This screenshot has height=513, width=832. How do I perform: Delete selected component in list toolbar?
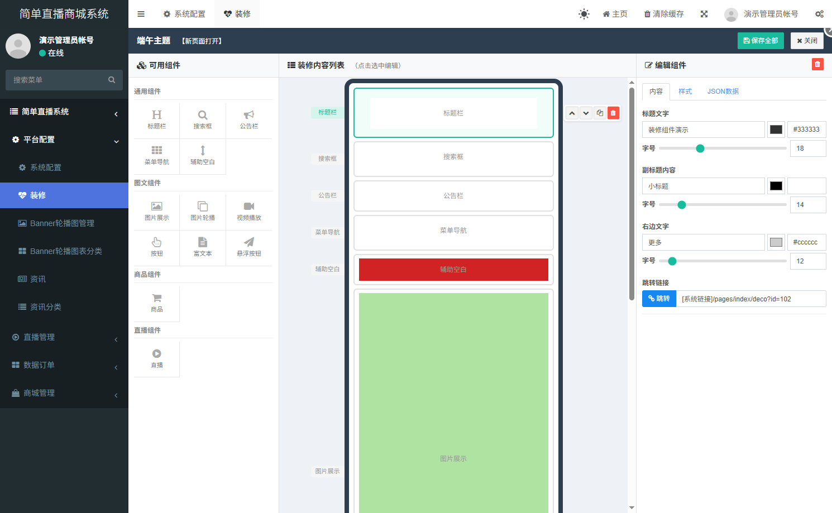[x=613, y=113]
